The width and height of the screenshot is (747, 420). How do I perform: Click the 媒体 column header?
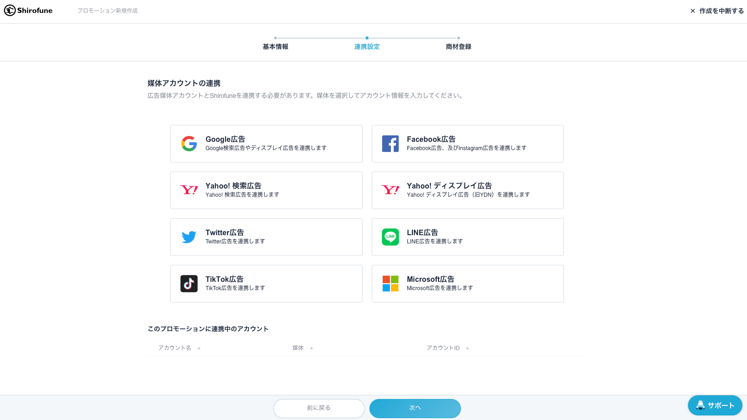click(298, 348)
